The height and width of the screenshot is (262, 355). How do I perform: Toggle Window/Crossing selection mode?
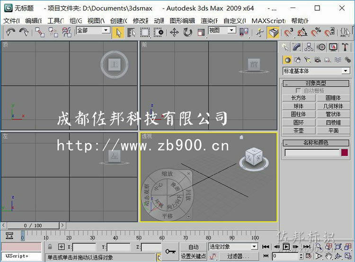pos(158,32)
